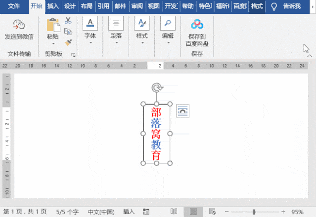Viewport: 316px width, 217px height.
Task: Open the 文件 menu tab
Action: click(14, 6)
